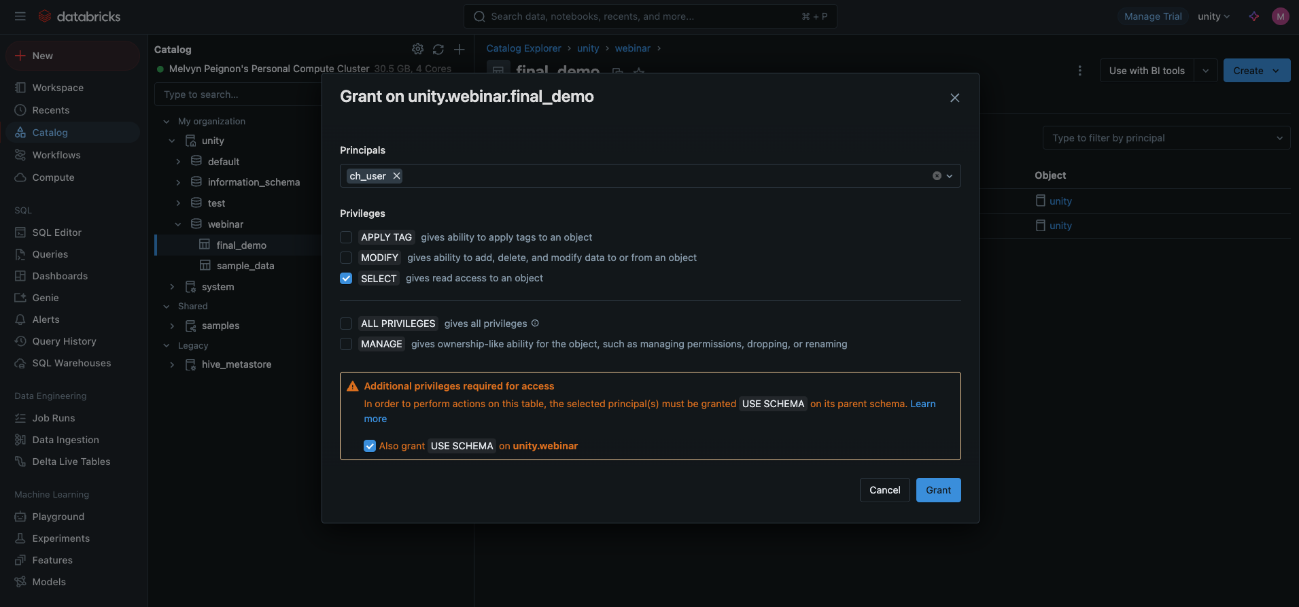The width and height of the screenshot is (1299, 607).
Task: Check the MODIFY privilege box
Action: click(x=346, y=258)
